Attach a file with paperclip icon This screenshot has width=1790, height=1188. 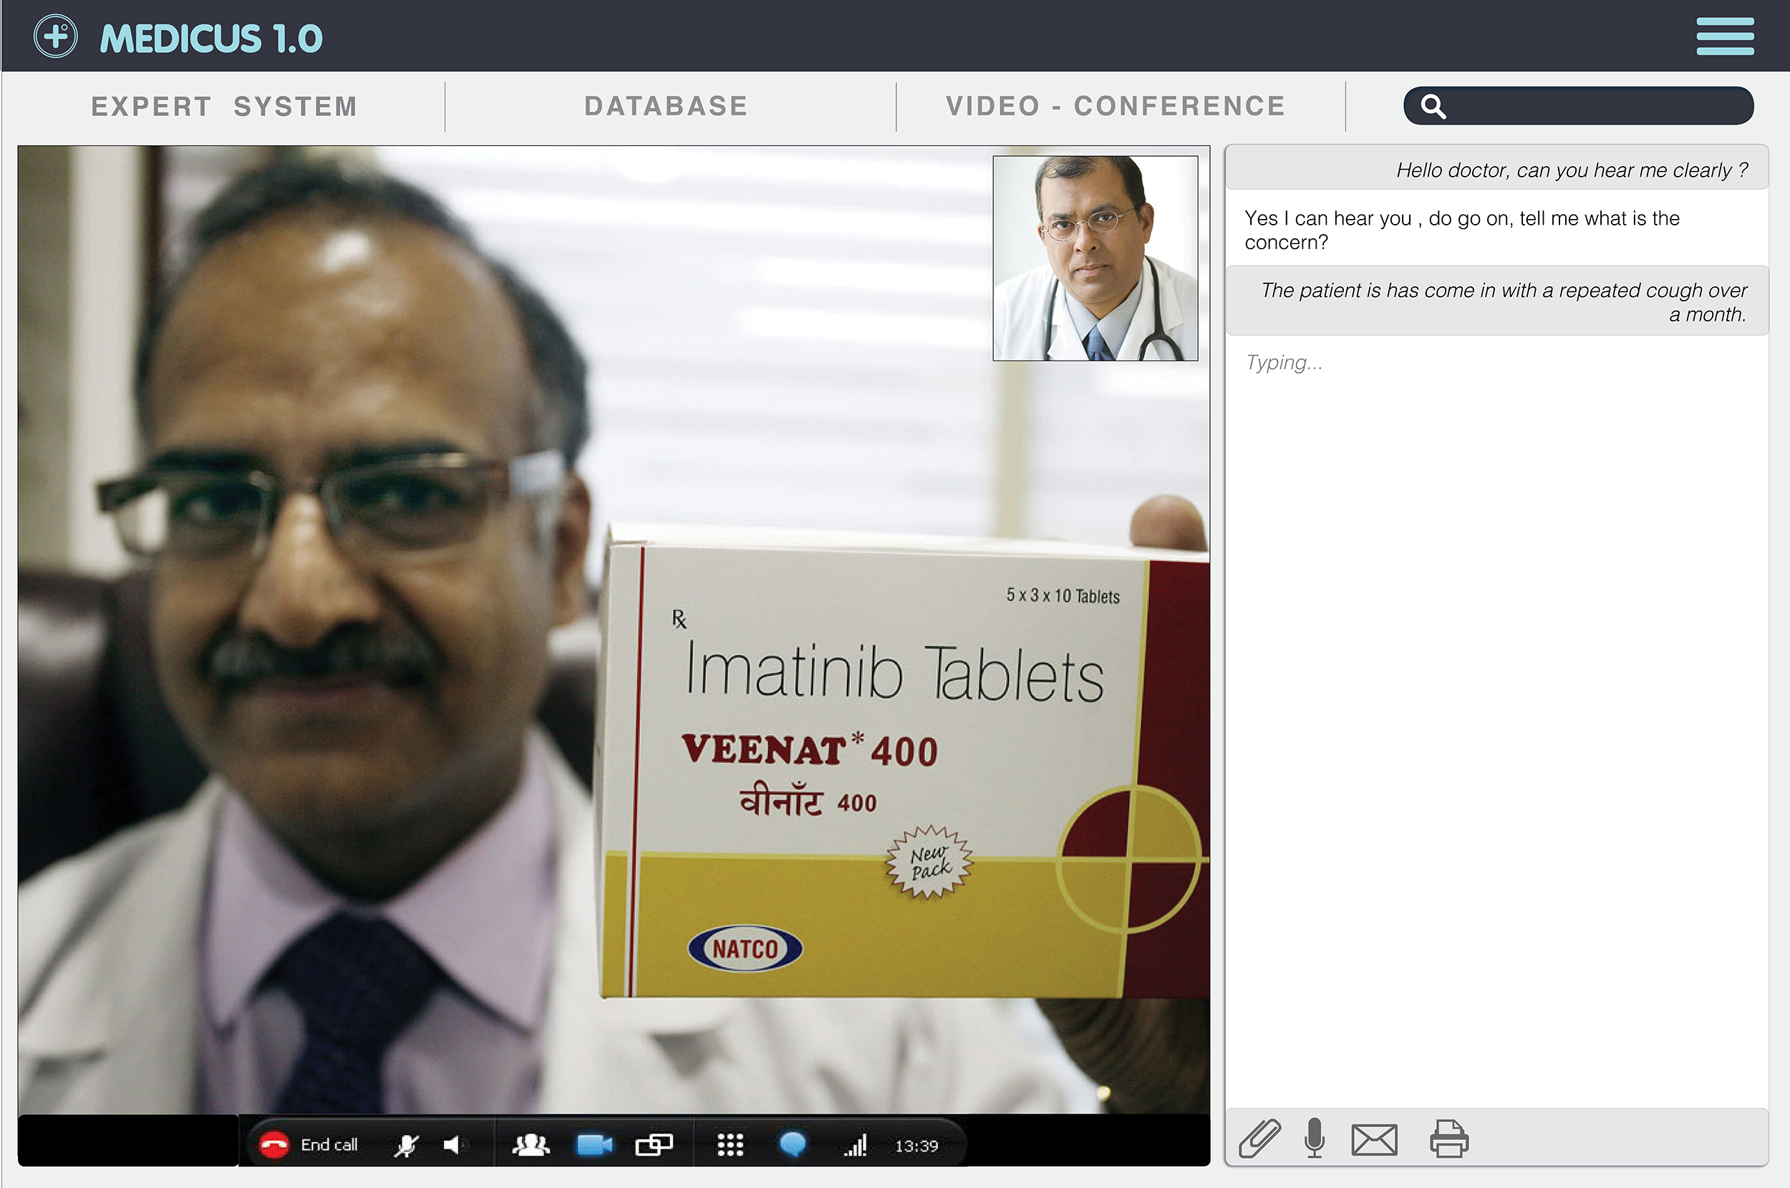point(1259,1138)
